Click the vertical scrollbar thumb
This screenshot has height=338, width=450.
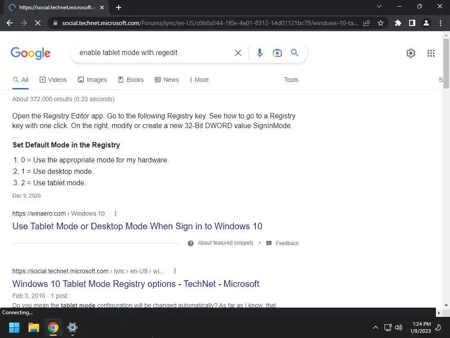click(446, 63)
